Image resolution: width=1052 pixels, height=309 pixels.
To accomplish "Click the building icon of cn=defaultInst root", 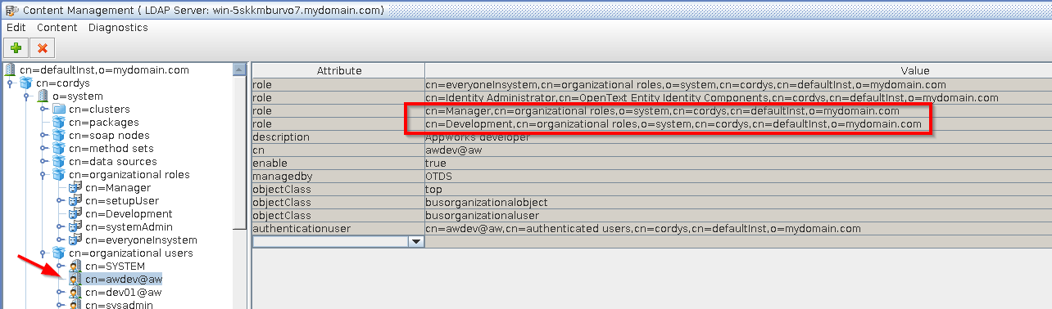I will pyautogui.click(x=10, y=70).
